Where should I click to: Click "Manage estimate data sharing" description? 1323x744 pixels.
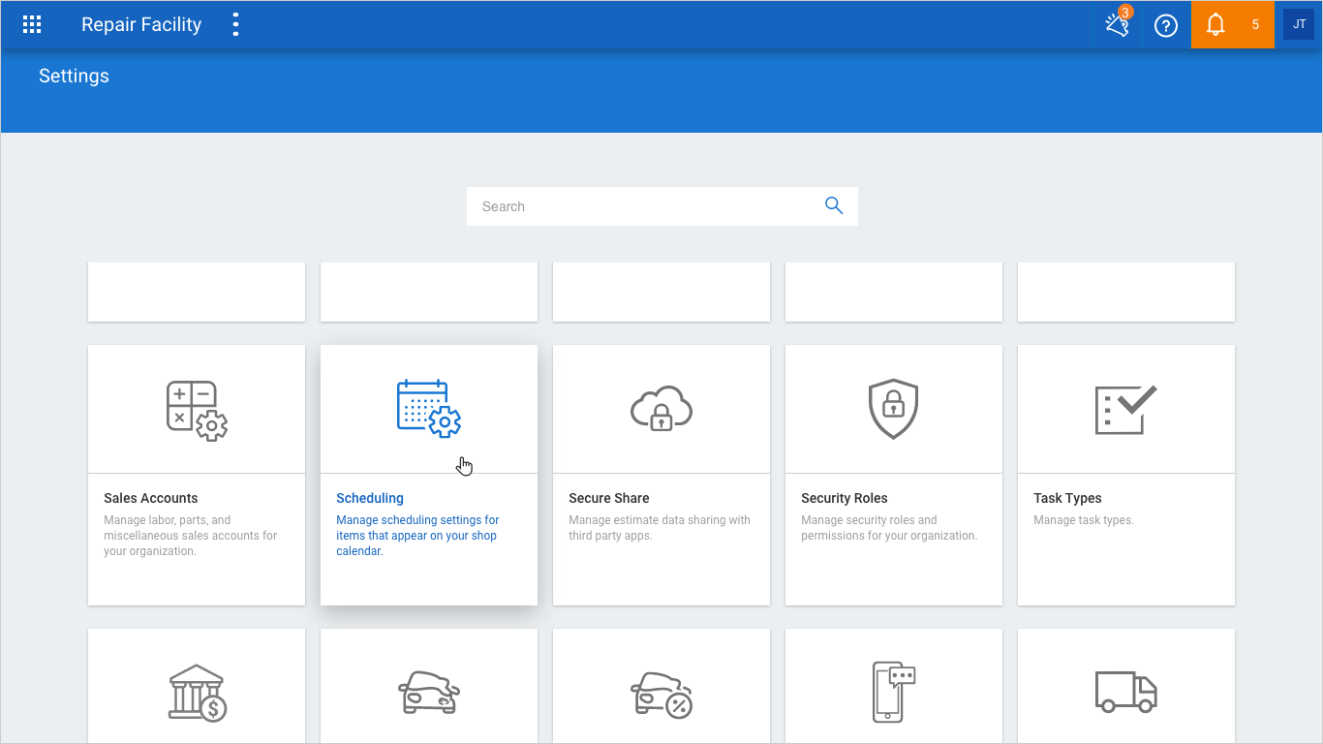(660, 528)
